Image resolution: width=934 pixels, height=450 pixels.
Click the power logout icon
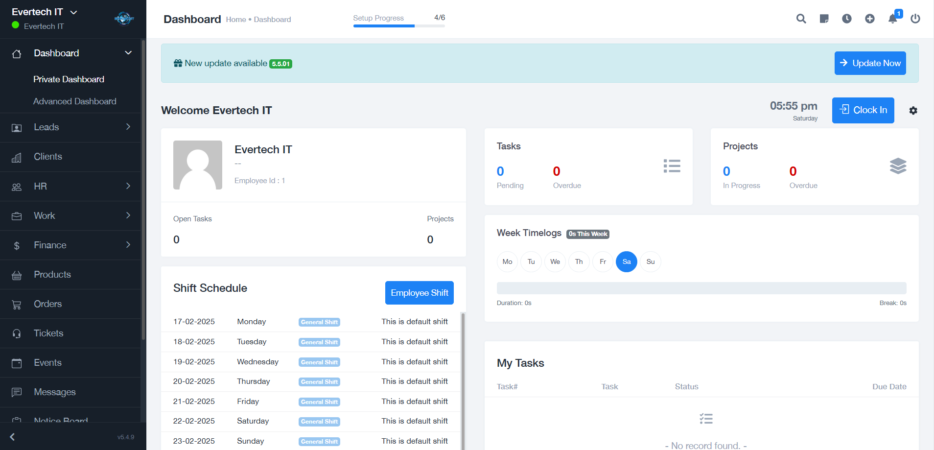pos(915,19)
